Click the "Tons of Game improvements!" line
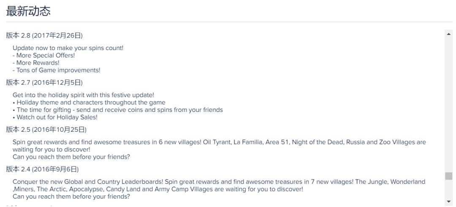 57,70
